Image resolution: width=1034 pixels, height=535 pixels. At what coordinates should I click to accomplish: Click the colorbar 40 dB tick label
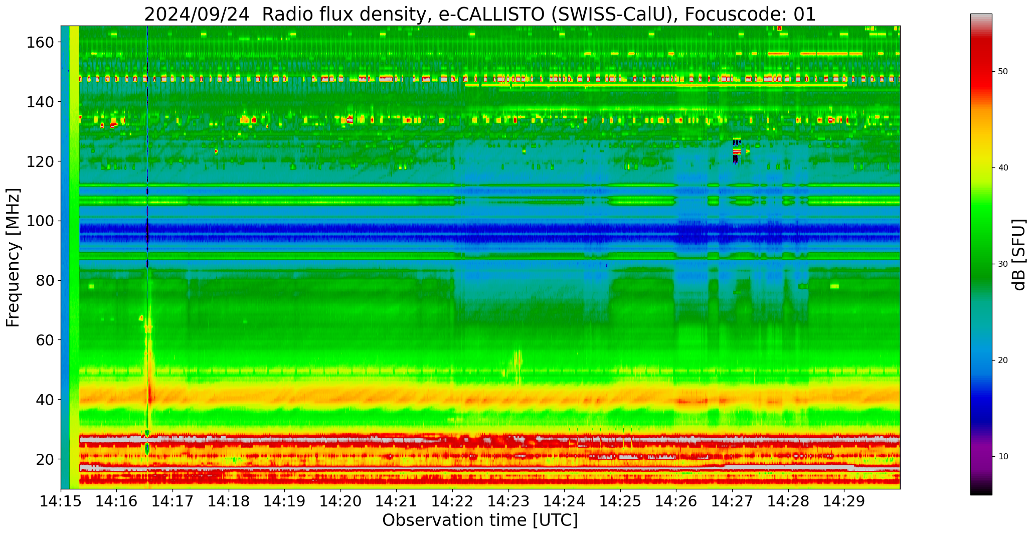click(x=1003, y=168)
